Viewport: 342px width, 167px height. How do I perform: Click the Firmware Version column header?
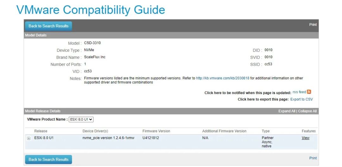(x=156, y=131)
